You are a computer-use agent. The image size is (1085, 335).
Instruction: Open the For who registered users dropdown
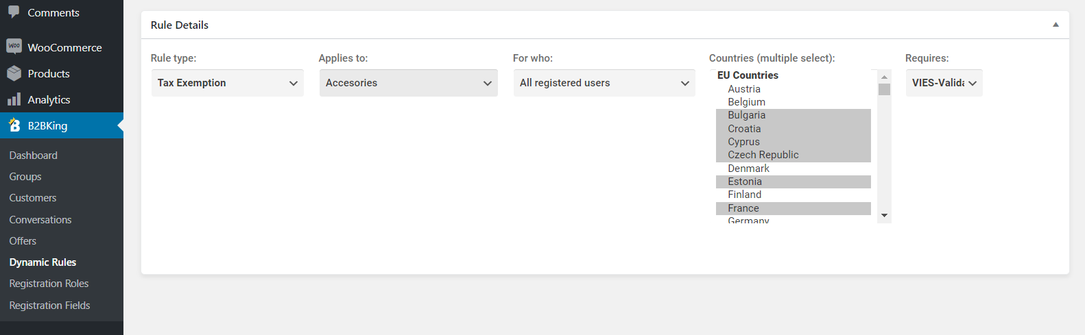[604, 83]
